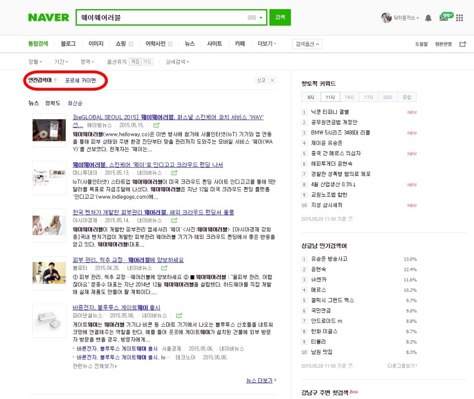Viewport: 474px width, 399px height.
Task: Click related search 포르쉐 카이맨
Action: (81, 80)
